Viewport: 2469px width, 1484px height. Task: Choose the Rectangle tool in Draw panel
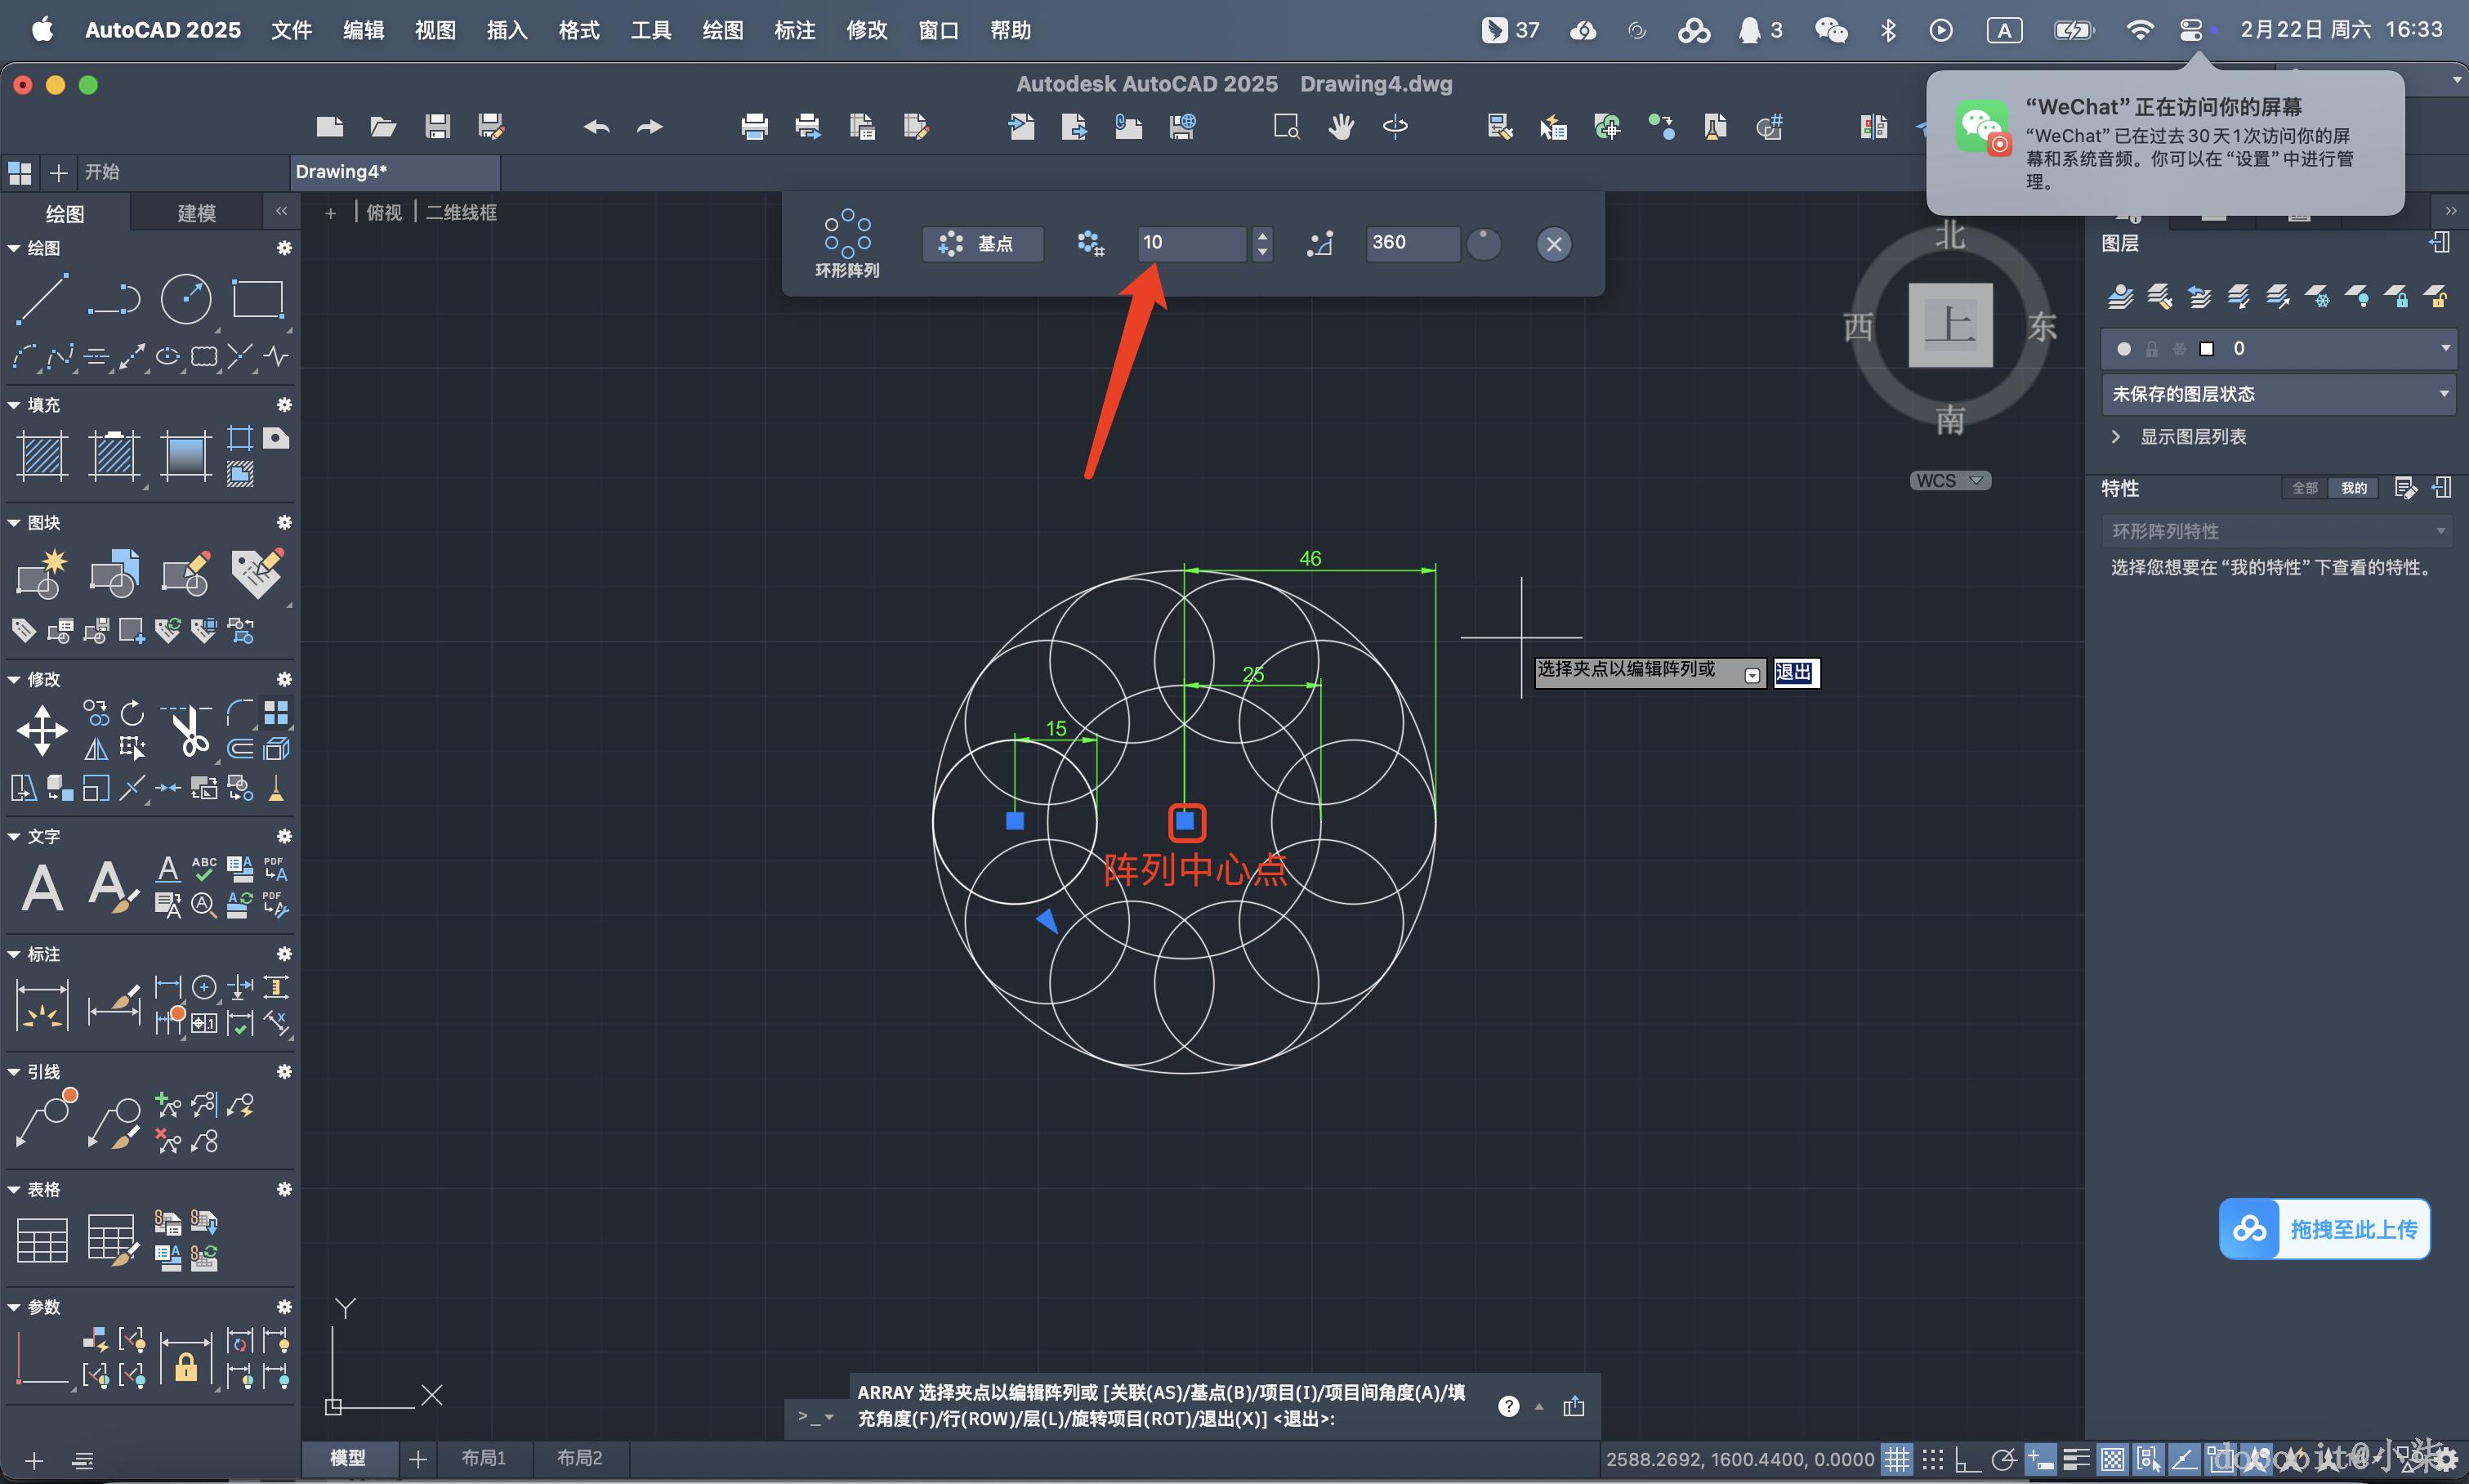pos(258,299)
